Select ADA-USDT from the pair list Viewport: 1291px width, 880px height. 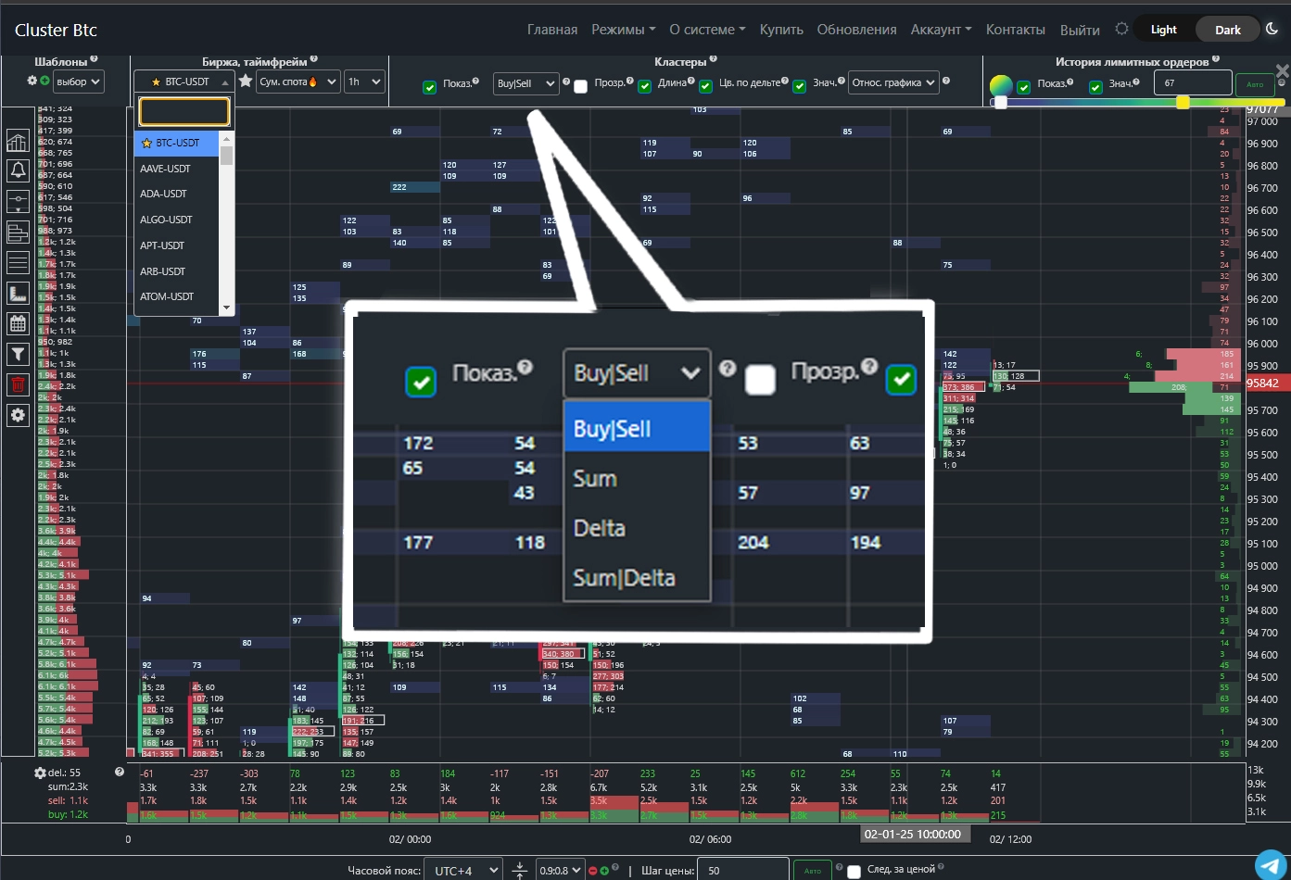(164, 194)
